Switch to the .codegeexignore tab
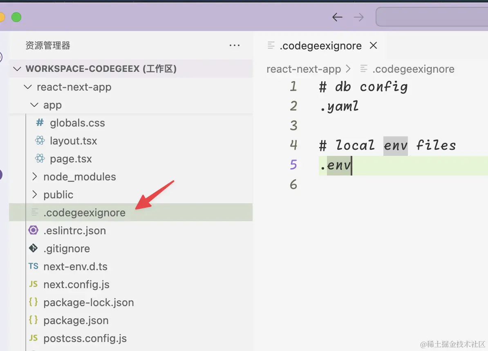This screenshot has width=488, height=351. (320, 46)
